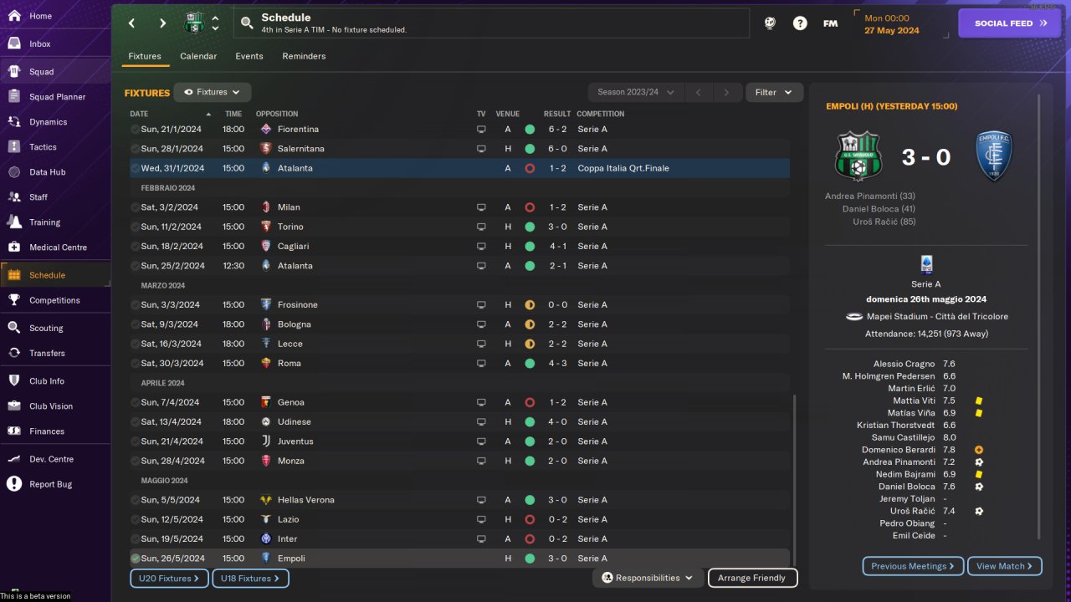
Task: Switch to the Events tab
Action: click(x=249, y=56)
